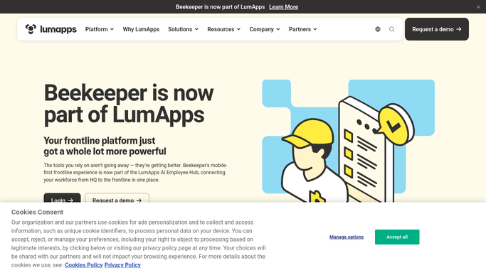Click Request a demo below hero text

[x=117, y=198]
